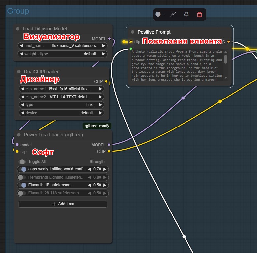Select next unet_name with right arrow
This screenshot has height=253, width=257.
pos(103,46)
